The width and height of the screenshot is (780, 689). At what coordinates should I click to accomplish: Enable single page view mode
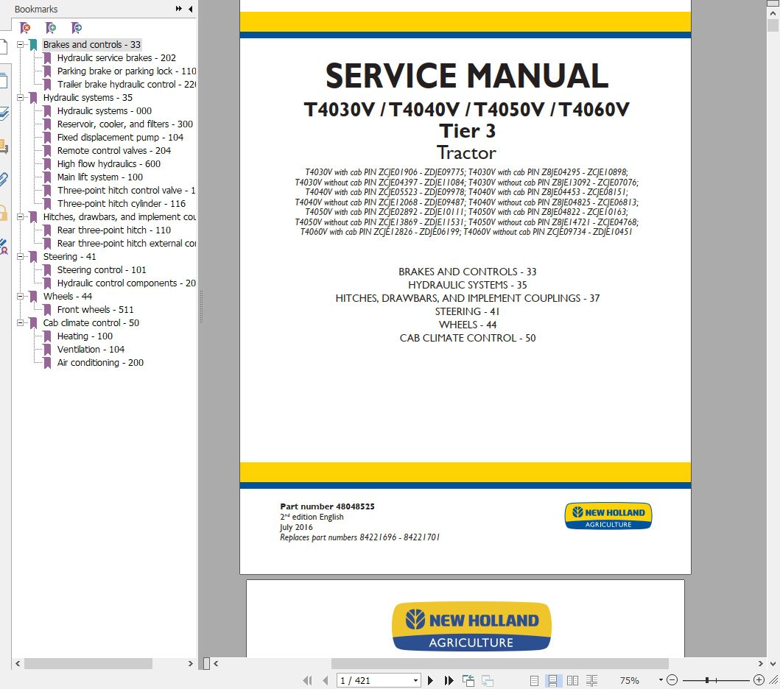coord(535,679)
